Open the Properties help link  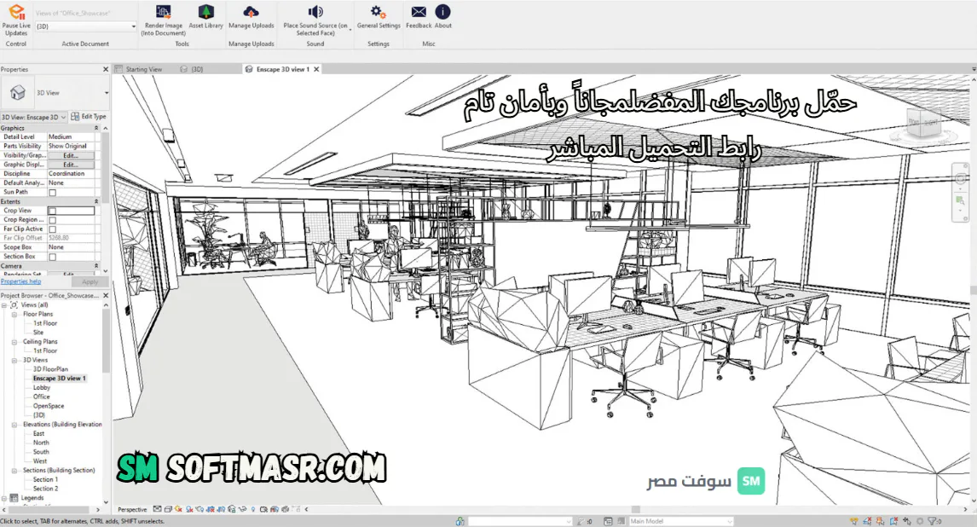[x=20, y=281]
